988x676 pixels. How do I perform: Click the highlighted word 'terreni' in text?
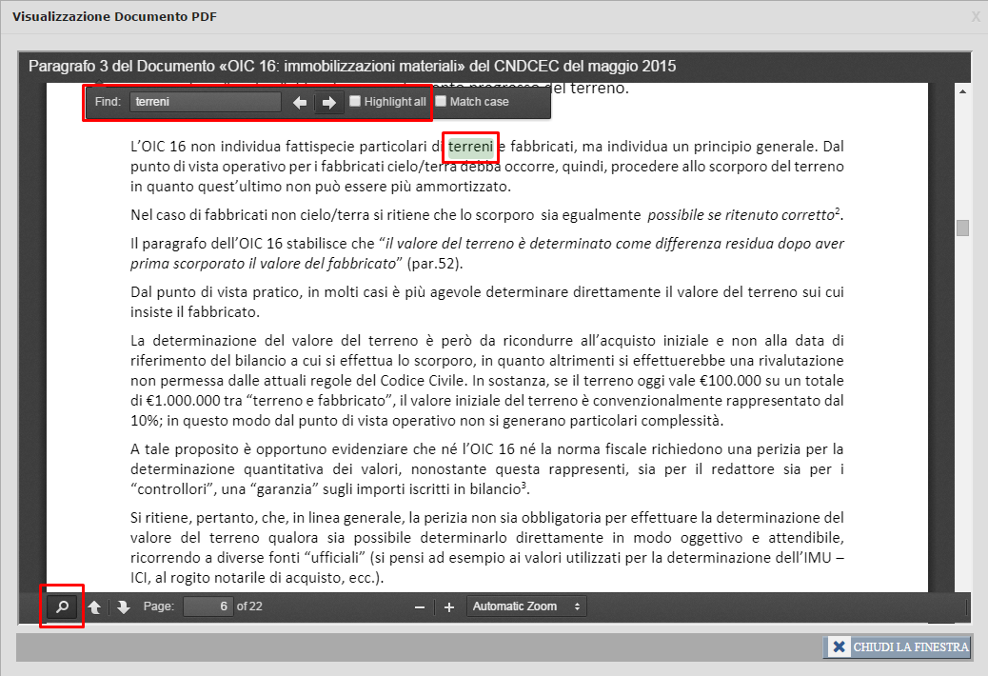coord(470,147)
